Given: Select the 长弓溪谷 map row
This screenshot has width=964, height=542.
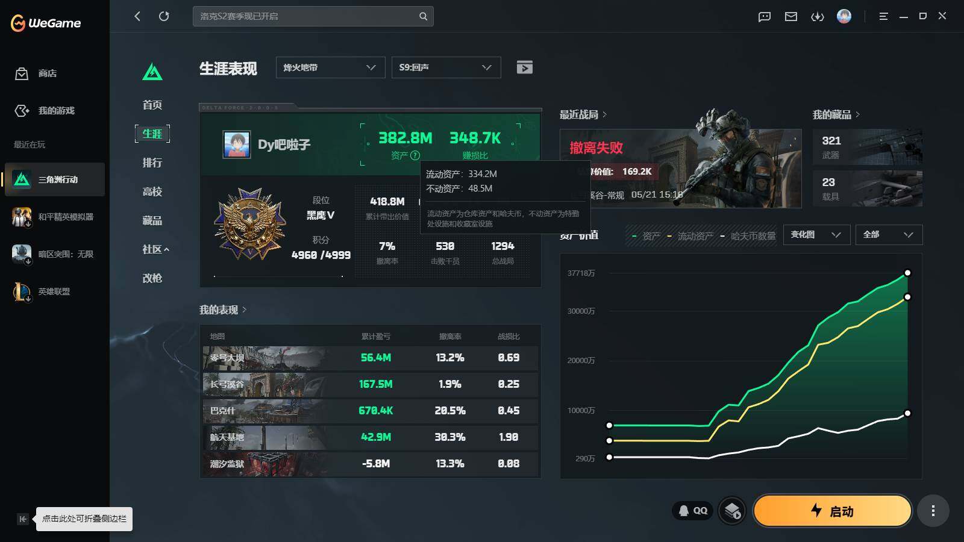Looking at the screenshot, I should 371,384.
